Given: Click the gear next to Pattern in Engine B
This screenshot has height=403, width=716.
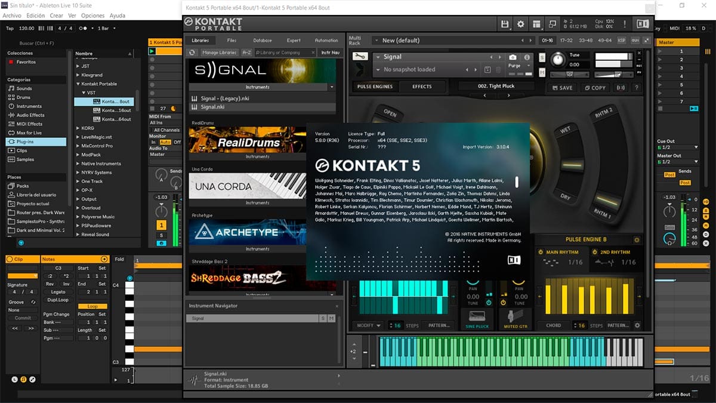Looking at the screenshot, I should point(637,325).
